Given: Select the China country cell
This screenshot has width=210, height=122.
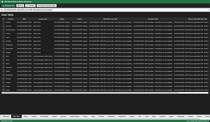Looking at the screenshot, I should pyautogui.click(x=11, y=60).
